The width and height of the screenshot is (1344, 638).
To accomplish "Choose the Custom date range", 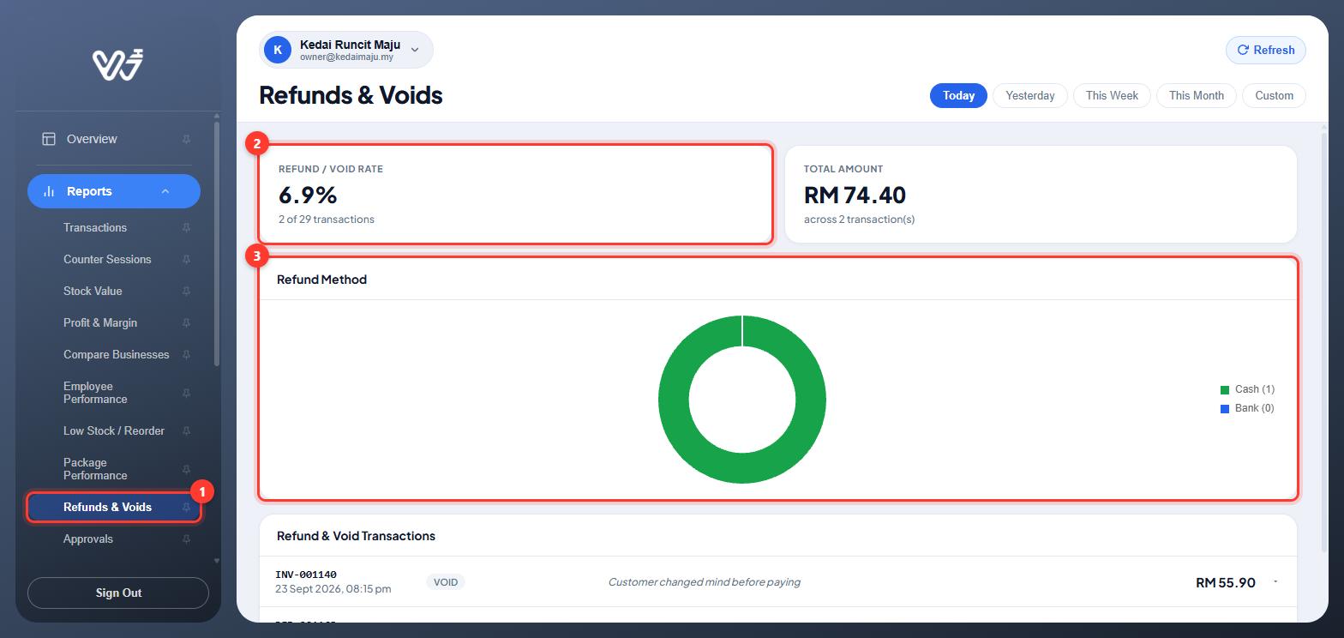I will (x=1274, y=95).
